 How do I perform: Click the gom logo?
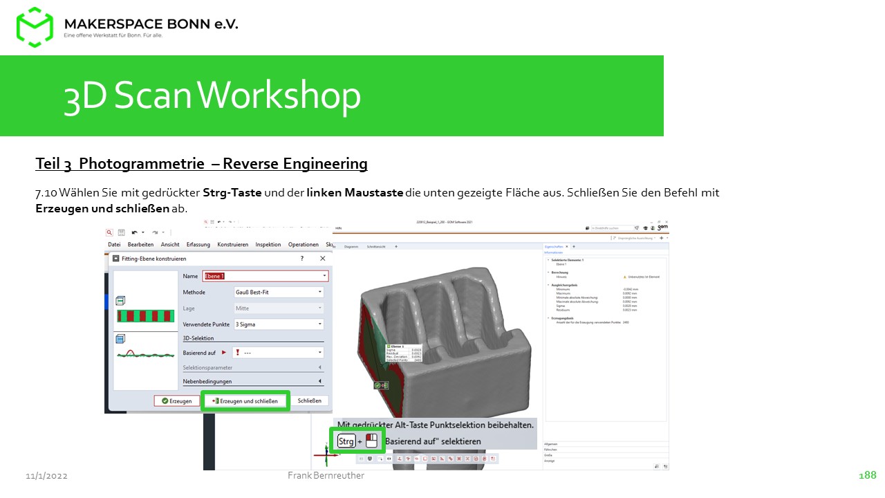(x=662, y=227)
